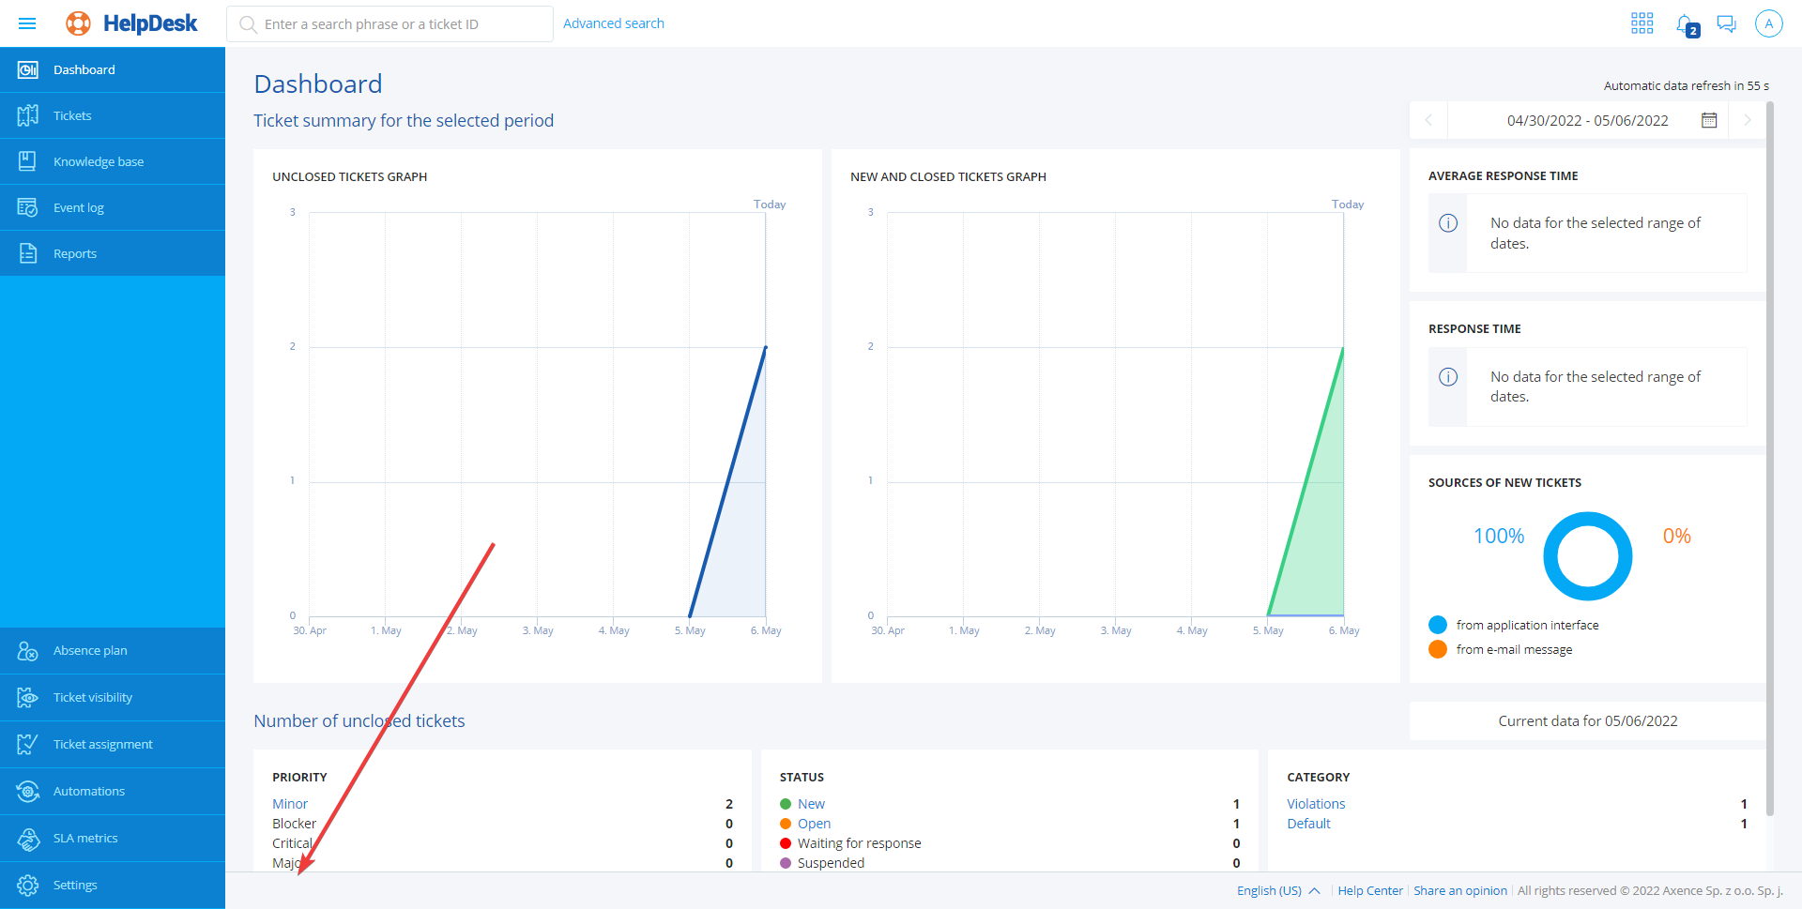This screenshot has height=909, width=1802.
Task: Go to the next date period arrow
Action: pyautogui.click(x=1747, y=120)
